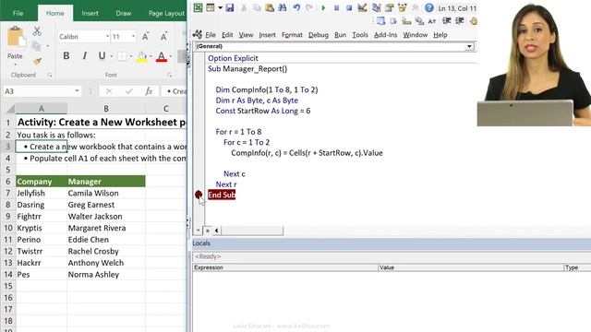Remove the breakpoint dot beside End Sub
The image size is (591, 332).
pos(199,195)
